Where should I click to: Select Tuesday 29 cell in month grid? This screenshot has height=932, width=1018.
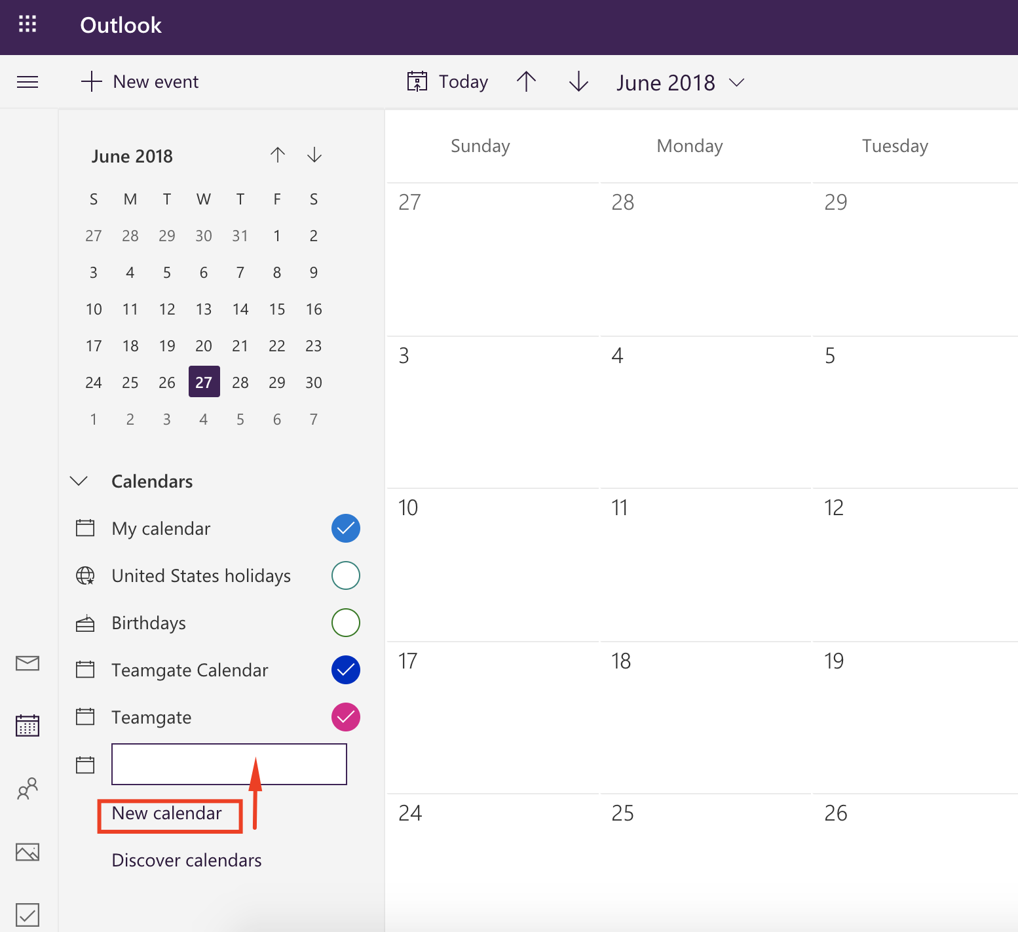point(916,260)
